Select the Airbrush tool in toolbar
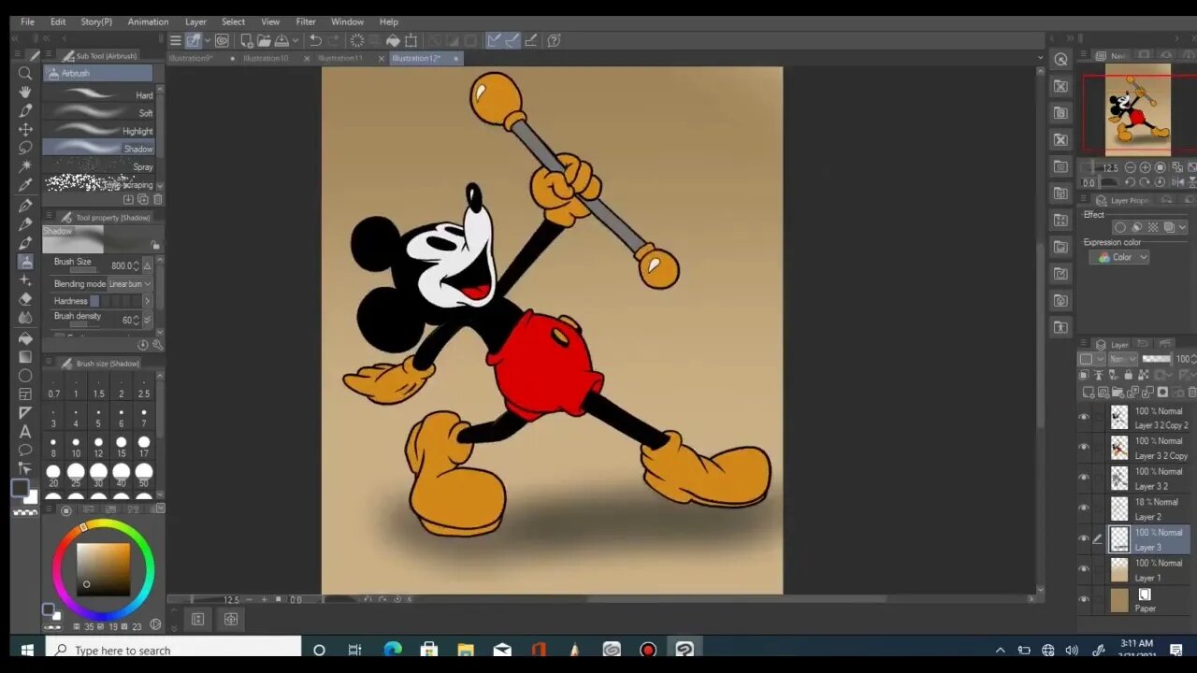This screenshot has width=1197, height=673. point(25,263)
